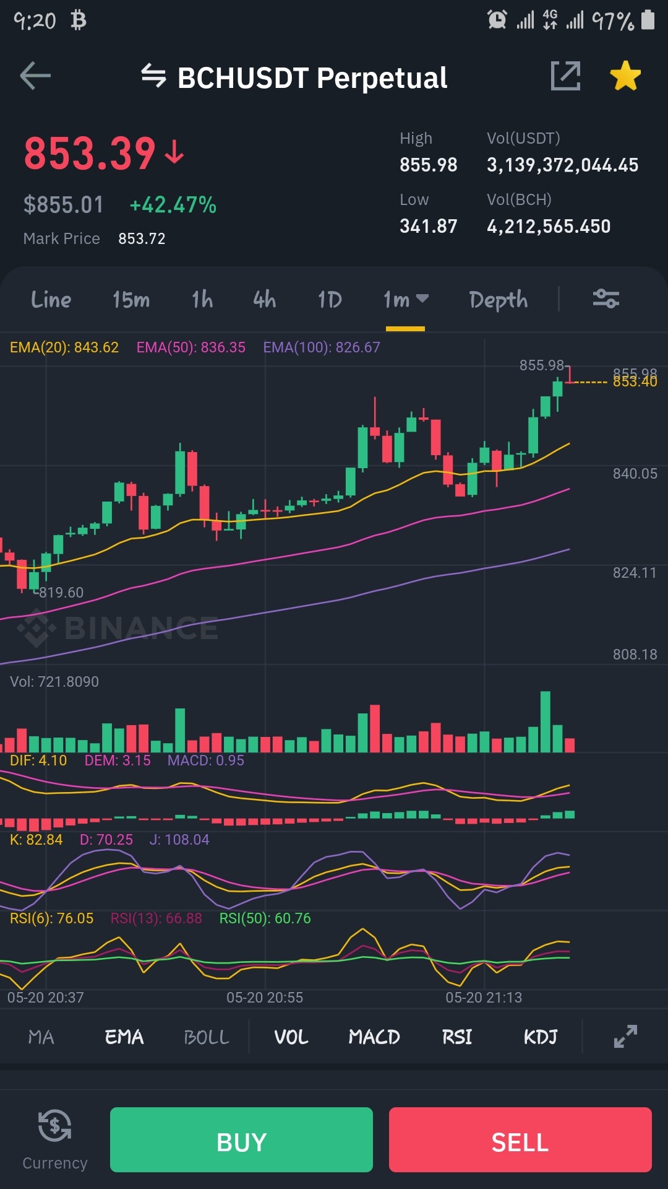Expand chart to fullscreen icon

(x=625, y=1037)
